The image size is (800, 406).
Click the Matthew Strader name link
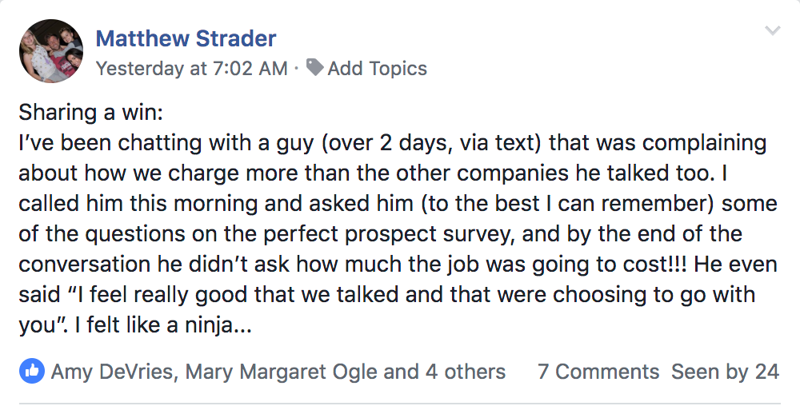186,38
